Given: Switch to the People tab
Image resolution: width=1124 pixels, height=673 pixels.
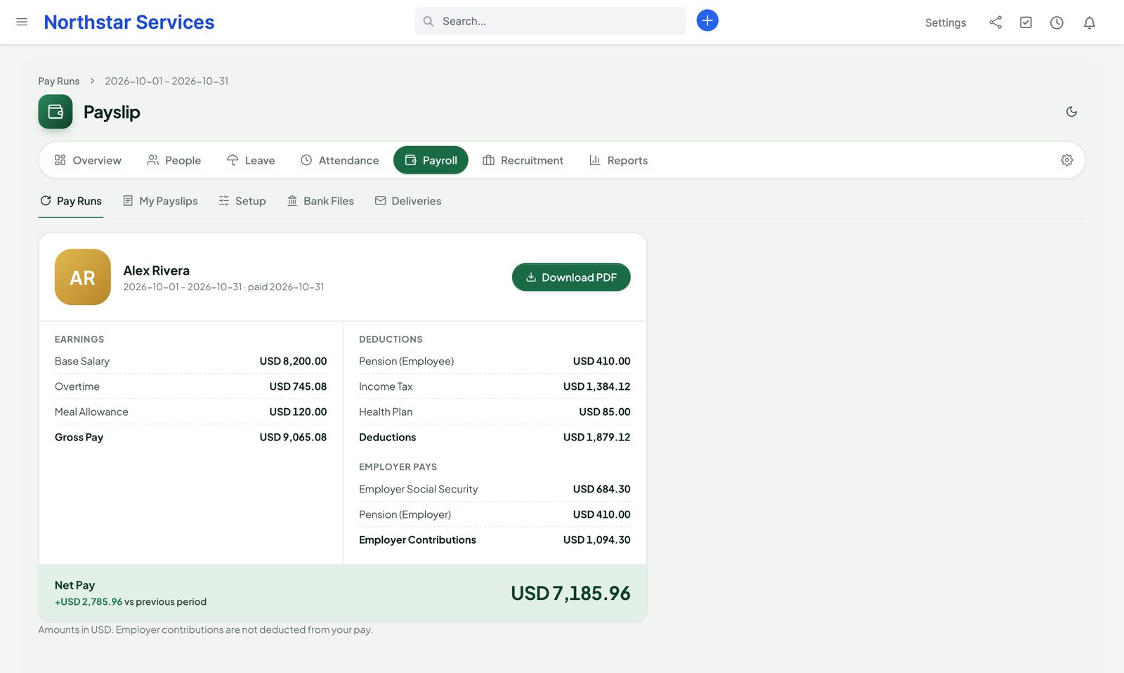Looking at the screenshot, I should click(174, 160).
